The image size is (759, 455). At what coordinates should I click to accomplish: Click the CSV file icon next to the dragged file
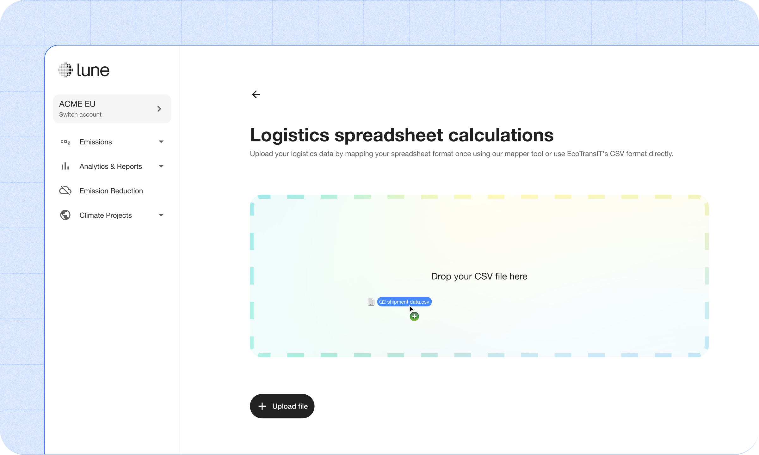coord(371,301)
